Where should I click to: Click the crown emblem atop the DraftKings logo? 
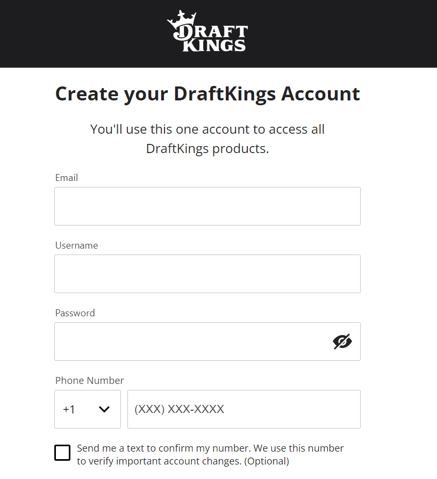pyautogui.click(x=182, y=19)
